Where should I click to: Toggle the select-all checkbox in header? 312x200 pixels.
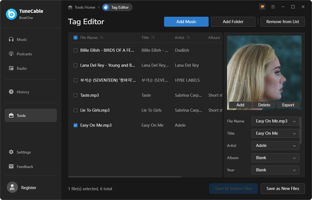(x=75, y=37)
